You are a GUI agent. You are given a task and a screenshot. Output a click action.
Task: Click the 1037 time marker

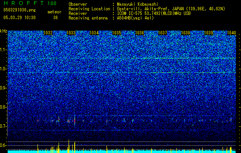162,33
